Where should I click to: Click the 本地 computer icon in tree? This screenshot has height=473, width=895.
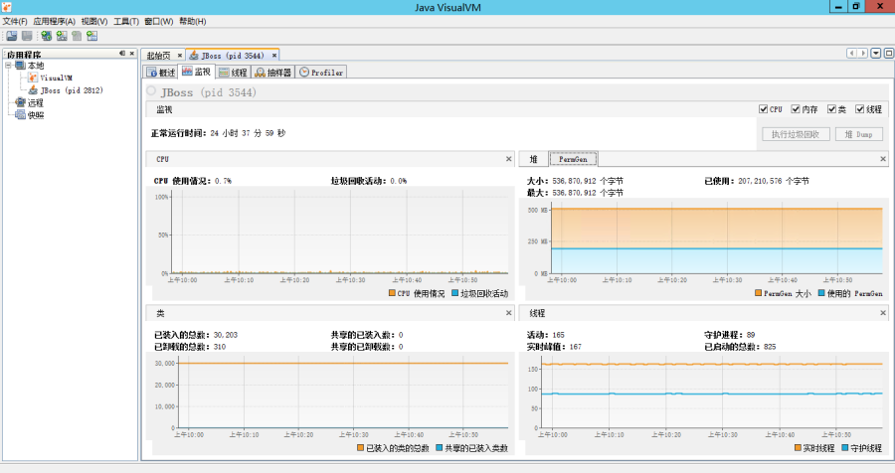click(20, 66)
